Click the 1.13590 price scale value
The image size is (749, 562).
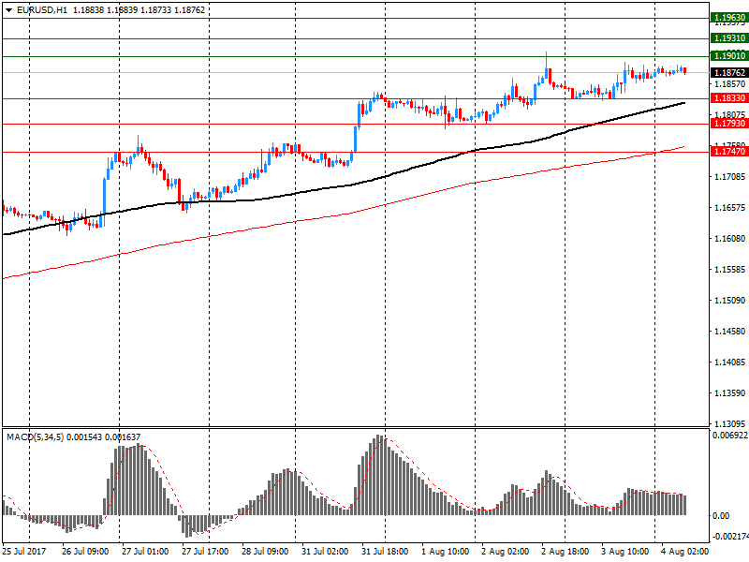729,393
